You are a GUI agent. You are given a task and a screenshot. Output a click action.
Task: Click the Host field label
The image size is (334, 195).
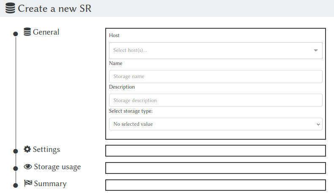pos(114,35)
